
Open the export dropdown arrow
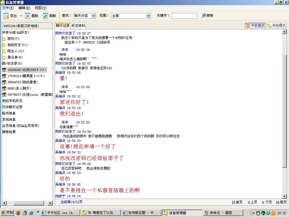point(21,16)
